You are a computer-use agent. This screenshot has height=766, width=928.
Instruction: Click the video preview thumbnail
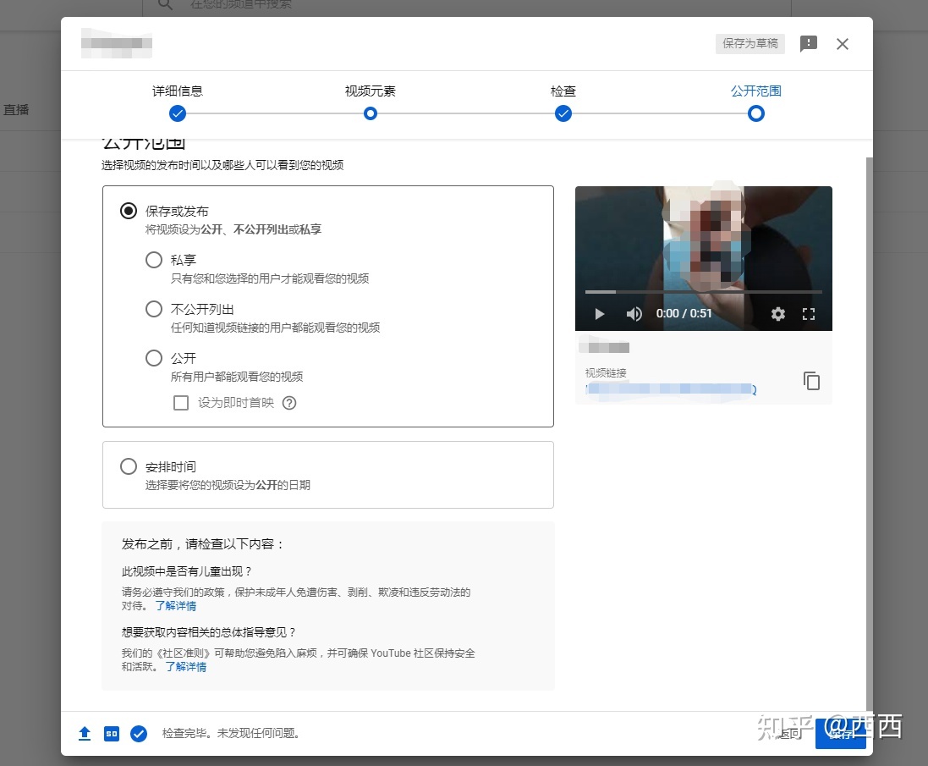pos(703,258)
